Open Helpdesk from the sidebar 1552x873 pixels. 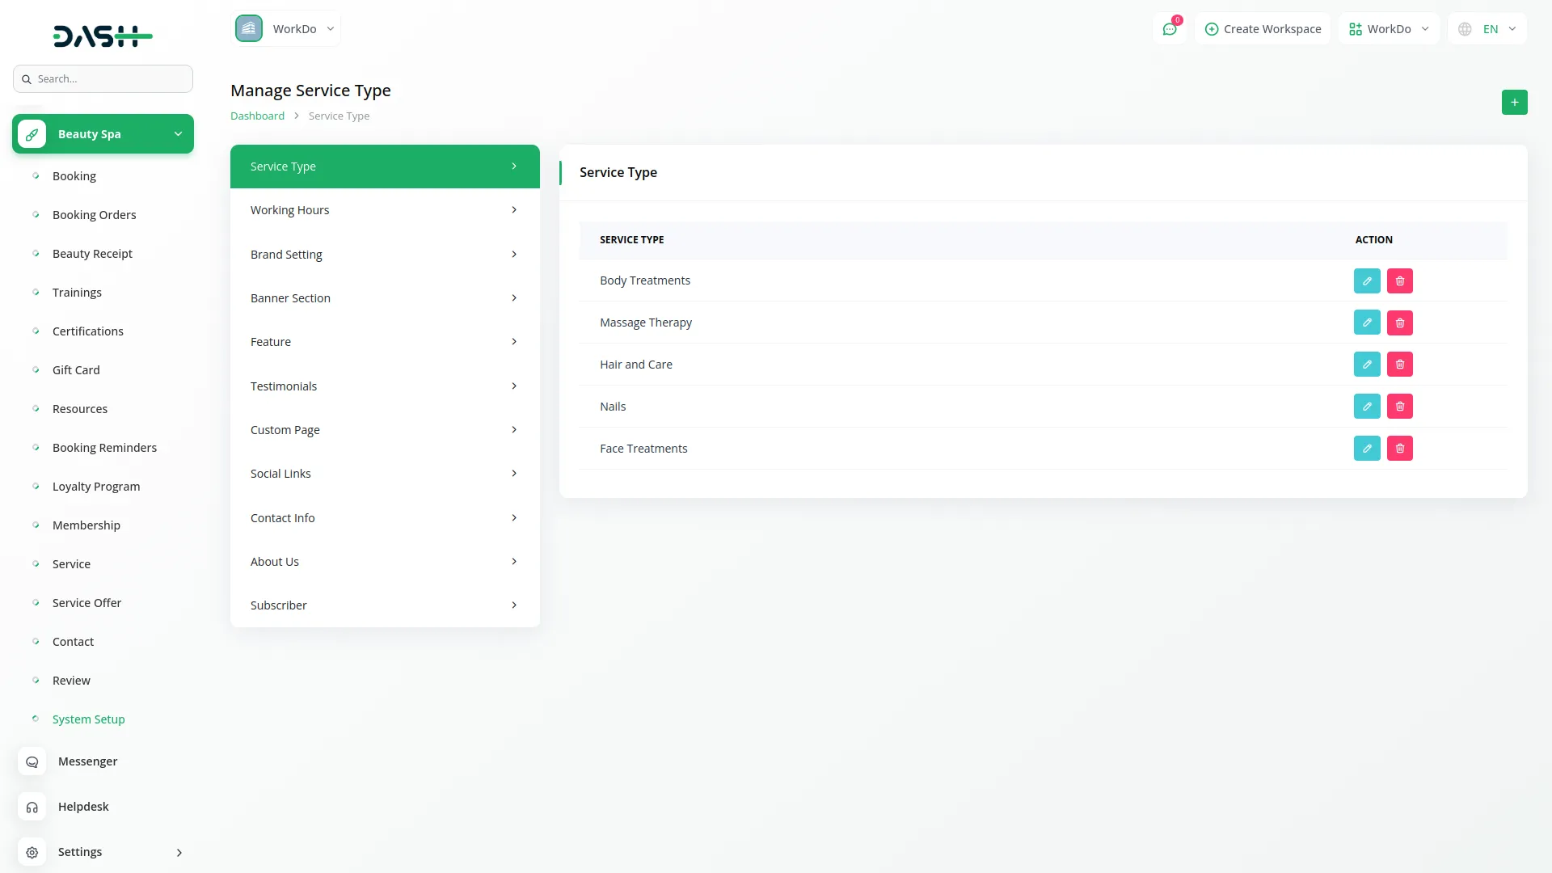click(x=82, y=807)
